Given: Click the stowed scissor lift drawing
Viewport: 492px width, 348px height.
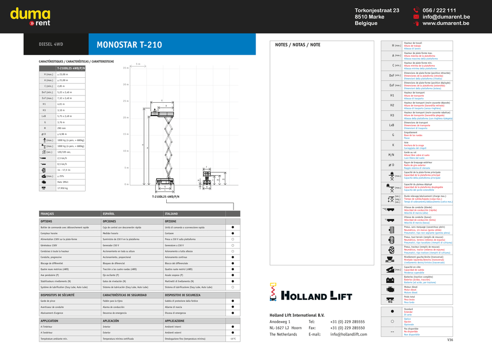Looking at the screenshot, I should pyautogui.click(x=207, y=178).
